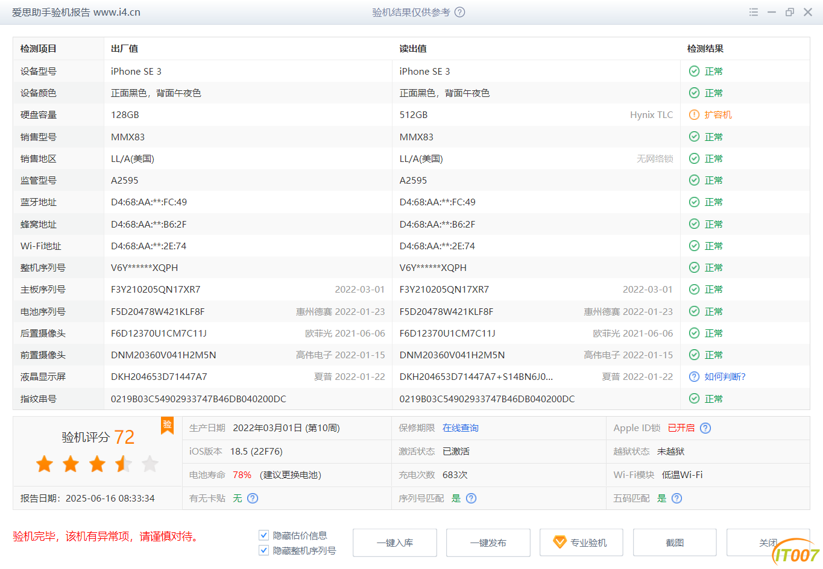Open the 如何判断? link

pos(725,376)
